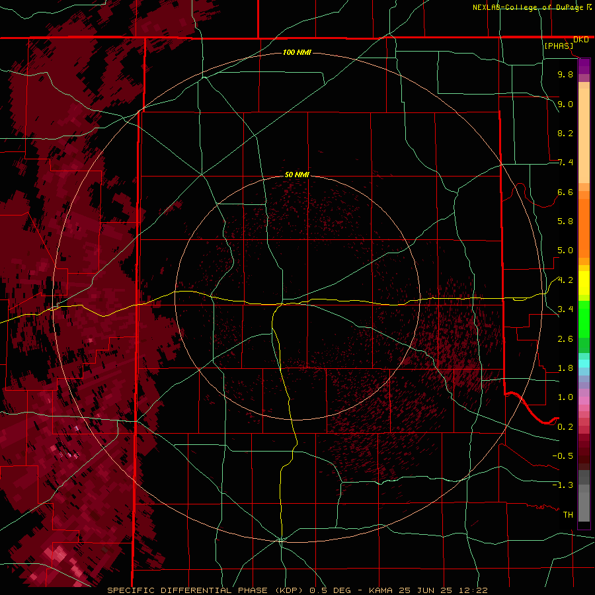
Task: Click the 4.2 legend value
Action: pos(565,280)
